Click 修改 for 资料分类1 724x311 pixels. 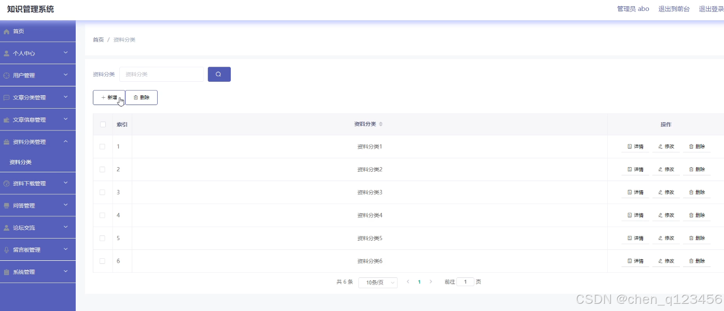[x=666, y=147]
